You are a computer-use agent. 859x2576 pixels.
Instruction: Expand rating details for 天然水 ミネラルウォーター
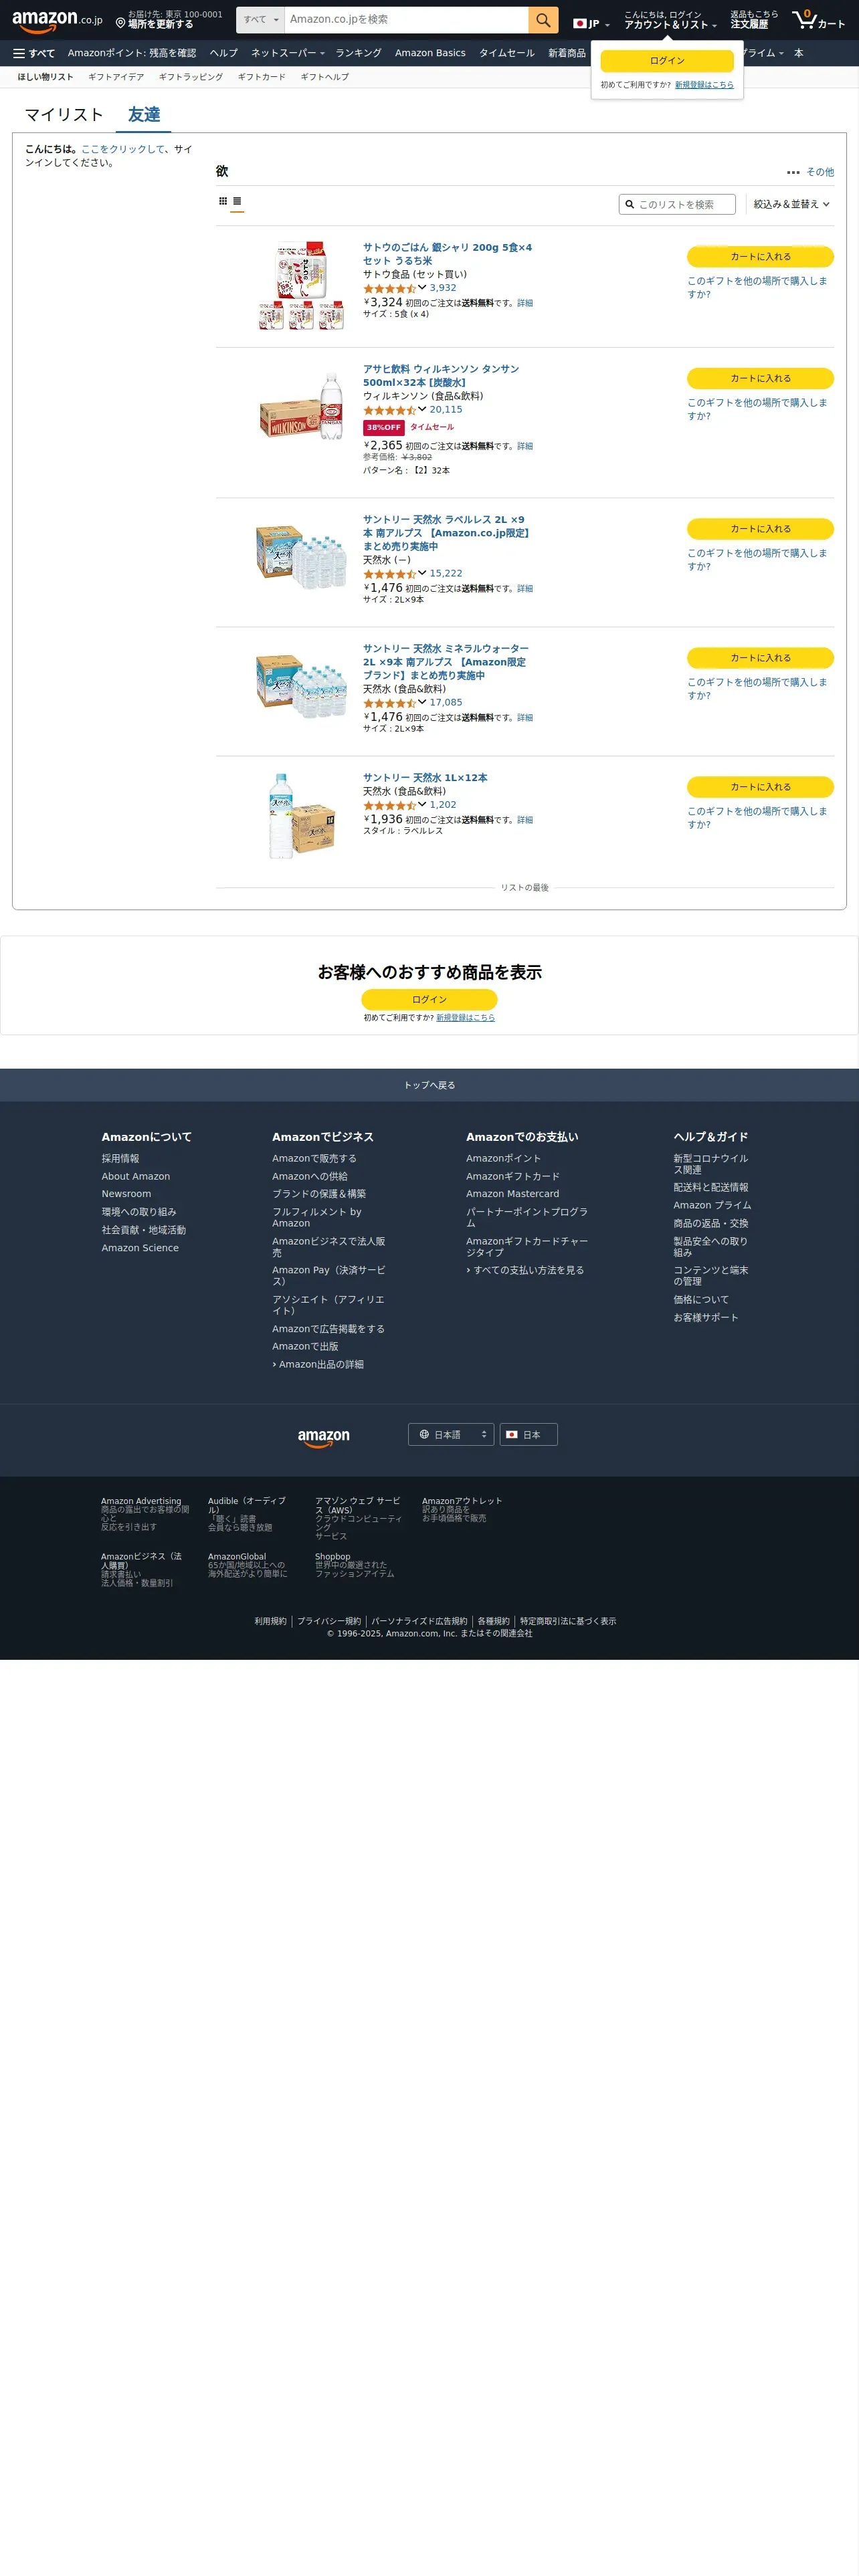point(422,702)
